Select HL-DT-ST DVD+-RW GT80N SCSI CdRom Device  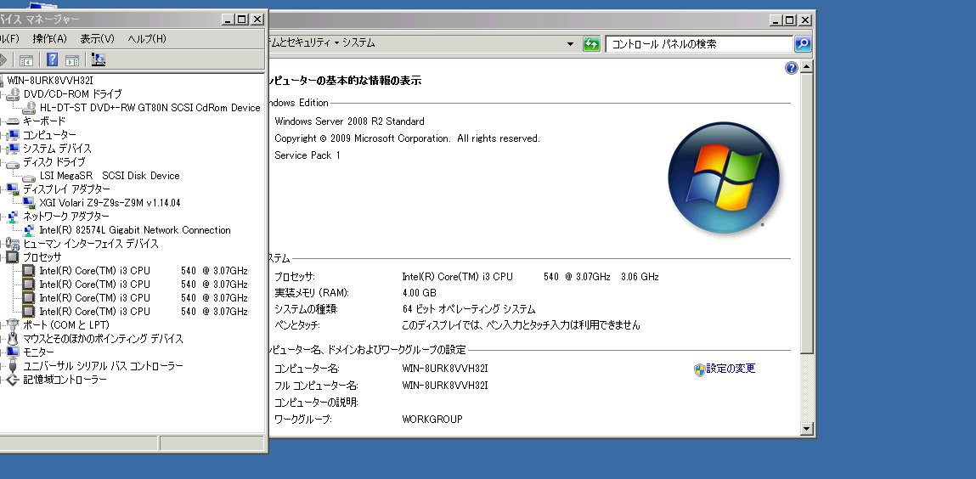pyautogui.click(x=150, y=108)
